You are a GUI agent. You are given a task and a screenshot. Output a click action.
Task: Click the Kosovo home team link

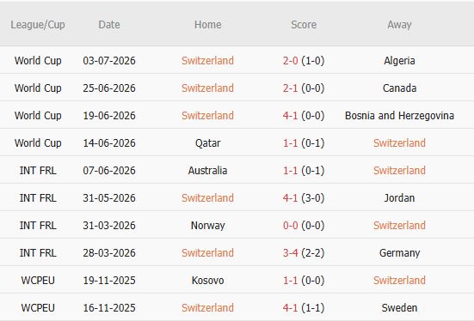click(x=207, y=281)
